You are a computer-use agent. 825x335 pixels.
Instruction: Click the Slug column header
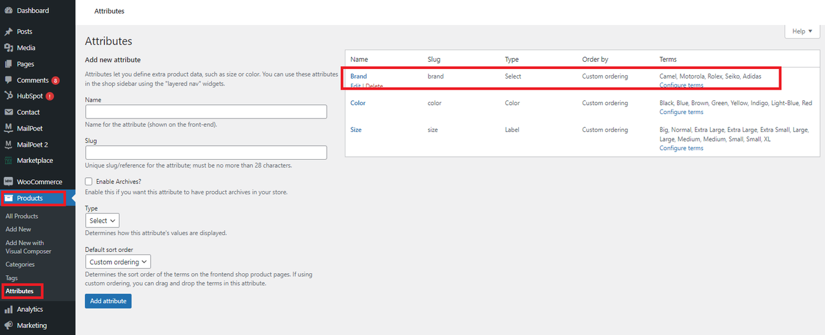[434, 59]
